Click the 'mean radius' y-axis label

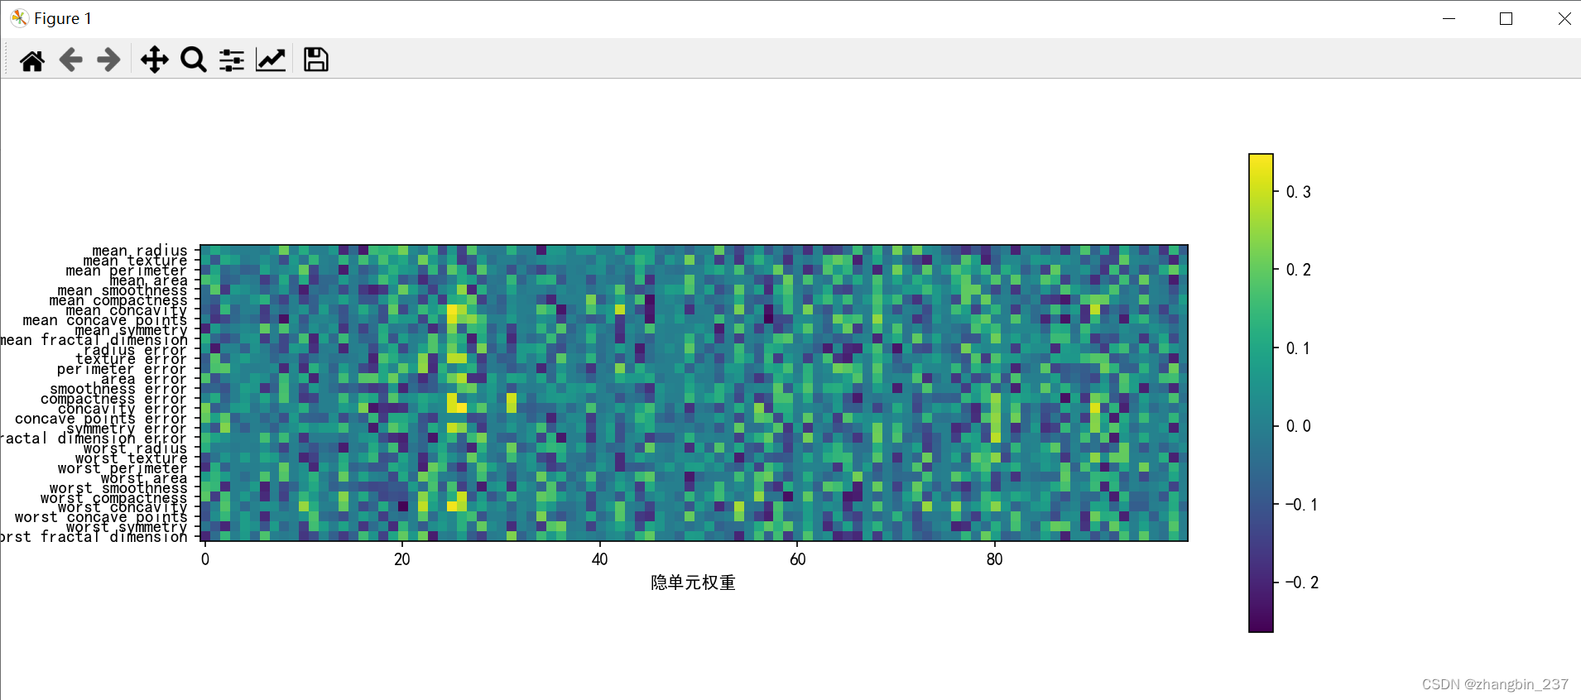(140, 250)
